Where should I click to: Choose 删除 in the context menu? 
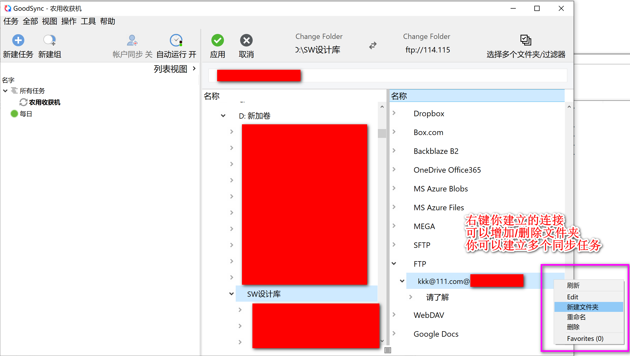[x=589, y=327]
